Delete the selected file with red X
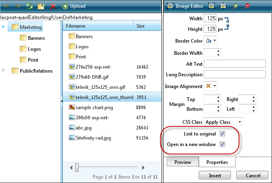The image size is (272, 183). click(x=53, y=6)
